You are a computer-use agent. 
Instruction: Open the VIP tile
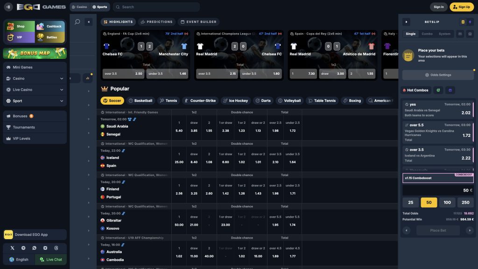coord(20,37)
